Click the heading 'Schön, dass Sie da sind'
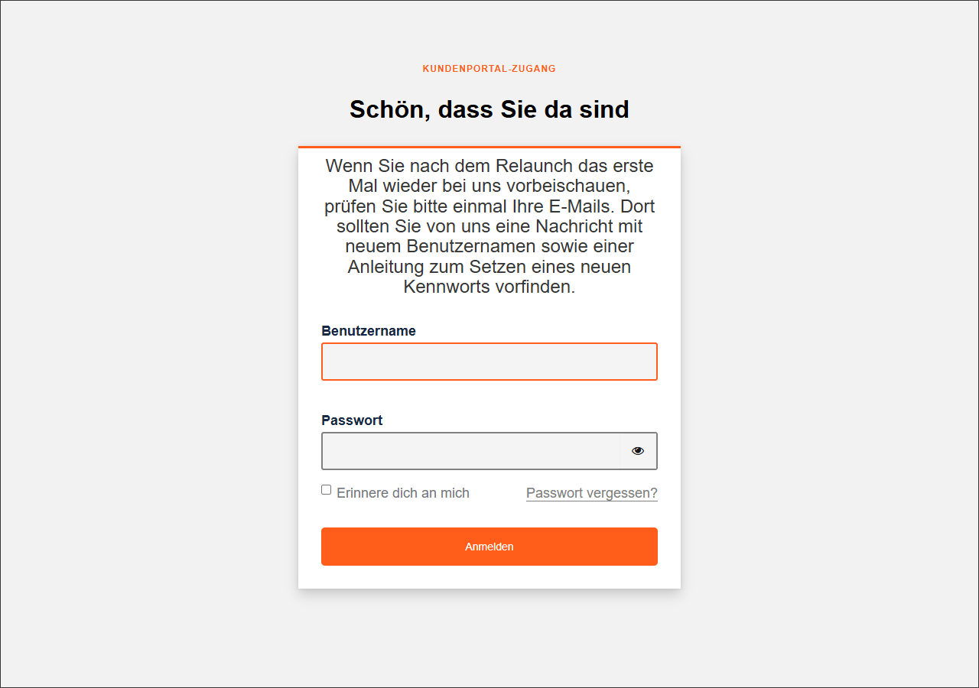979x688 pixels. click(x=489, y=109)
